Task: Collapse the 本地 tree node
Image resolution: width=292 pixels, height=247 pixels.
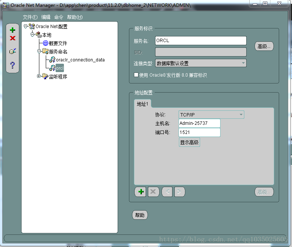Action: [33, 35]
